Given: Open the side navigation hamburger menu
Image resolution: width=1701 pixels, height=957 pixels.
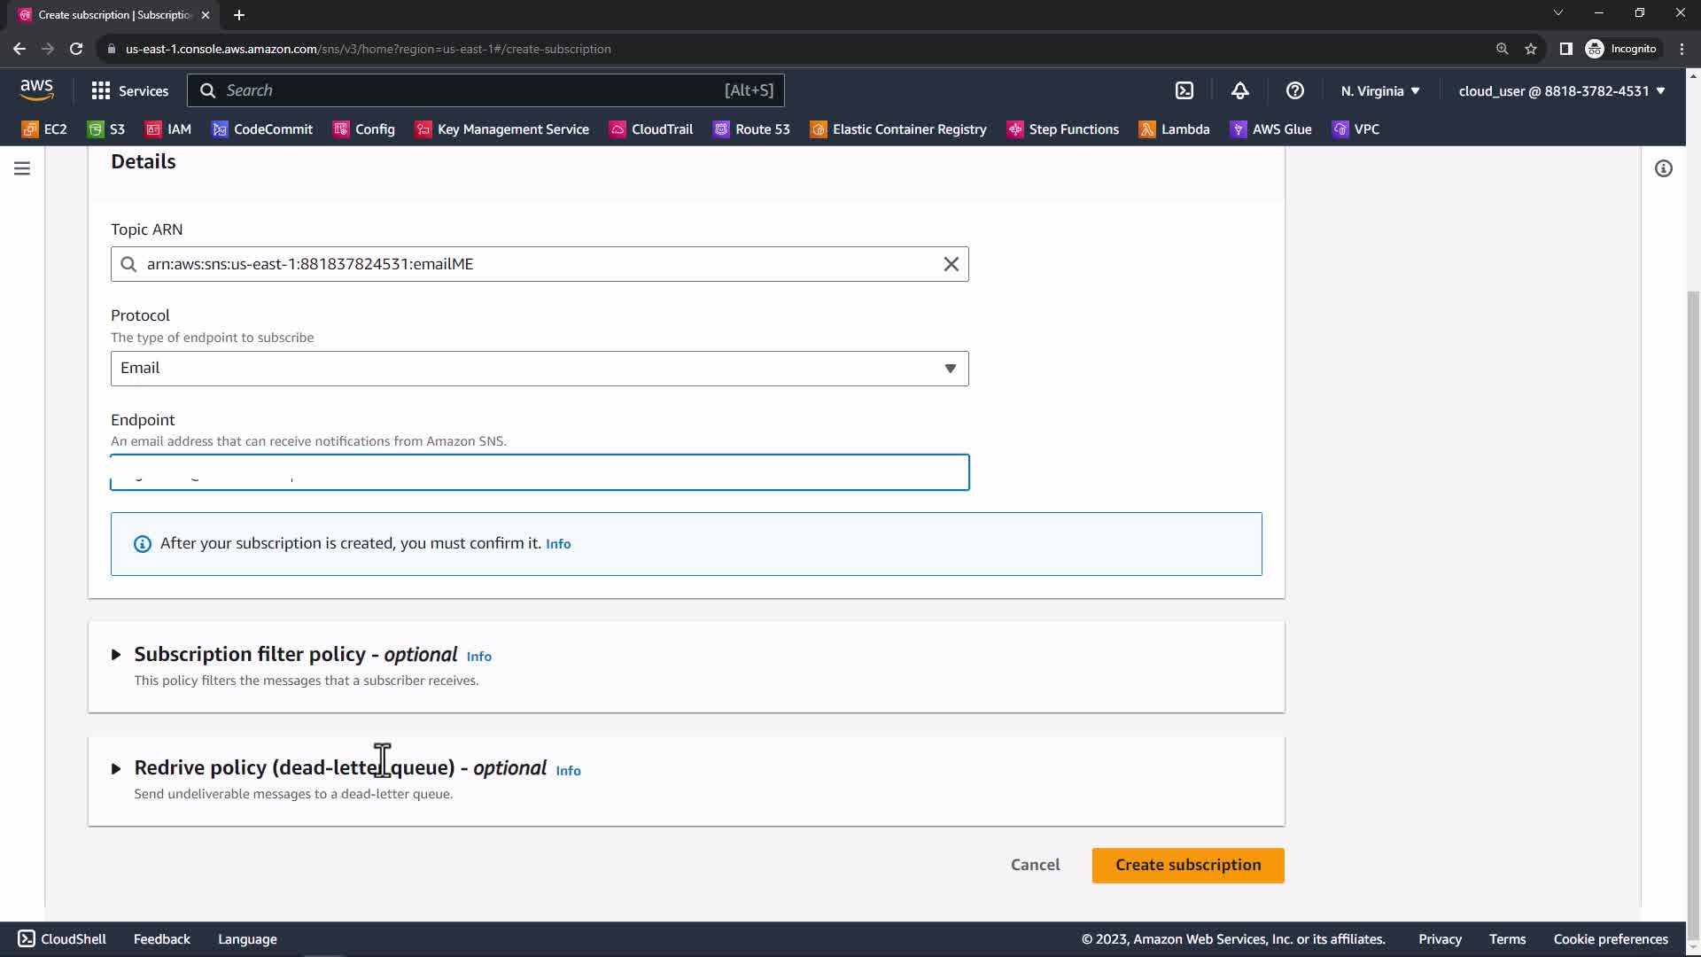Looking at the screenshot, I should [x=22, y=168].
